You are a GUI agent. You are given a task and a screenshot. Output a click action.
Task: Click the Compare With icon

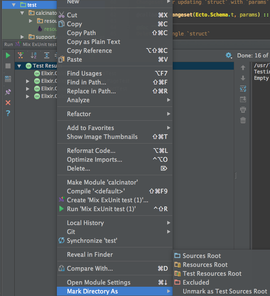[61, 268]
